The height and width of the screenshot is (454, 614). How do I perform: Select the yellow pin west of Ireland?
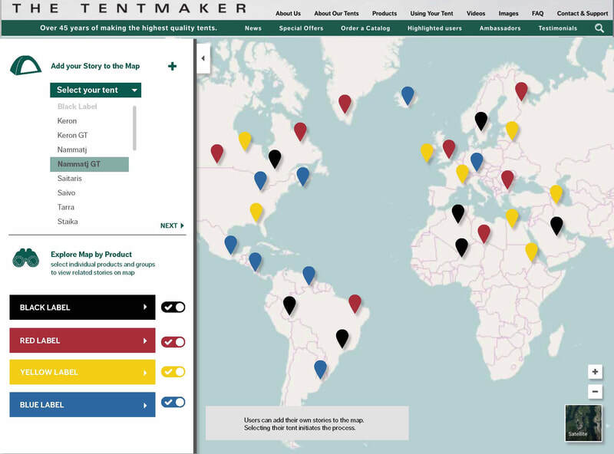click(427, 153)
